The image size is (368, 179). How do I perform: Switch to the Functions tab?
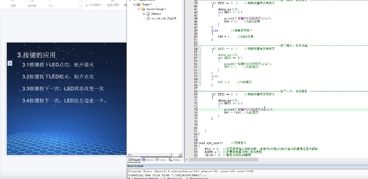pos(161,160)
